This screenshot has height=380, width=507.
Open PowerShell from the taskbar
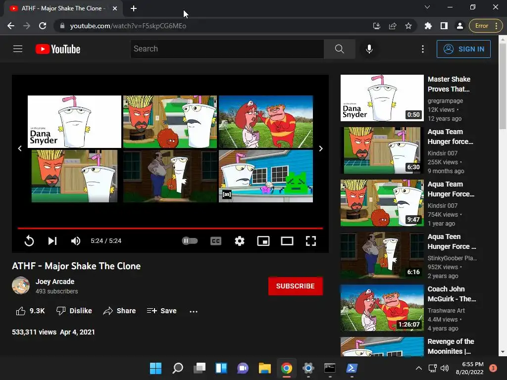click(352, 368)
